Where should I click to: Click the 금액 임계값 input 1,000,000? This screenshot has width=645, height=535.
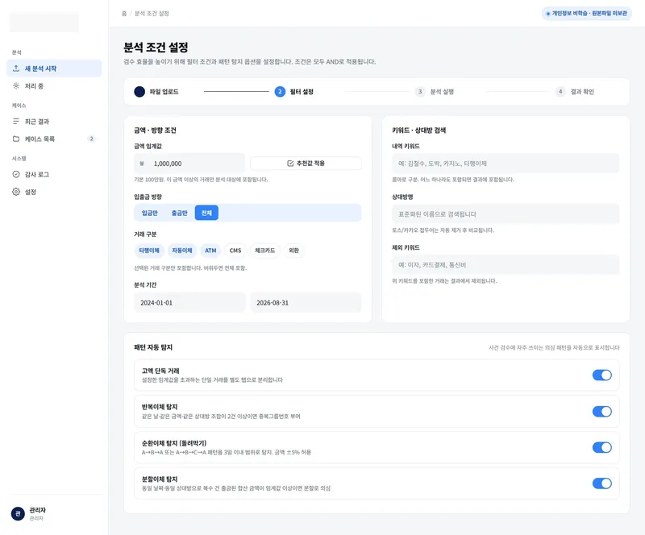point(189,164)
